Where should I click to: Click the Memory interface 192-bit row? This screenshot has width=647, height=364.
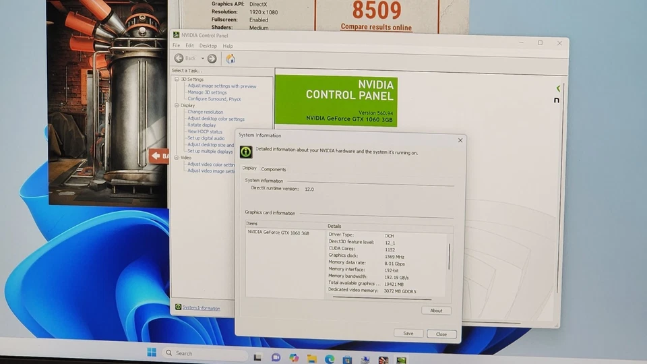(363, 270)
